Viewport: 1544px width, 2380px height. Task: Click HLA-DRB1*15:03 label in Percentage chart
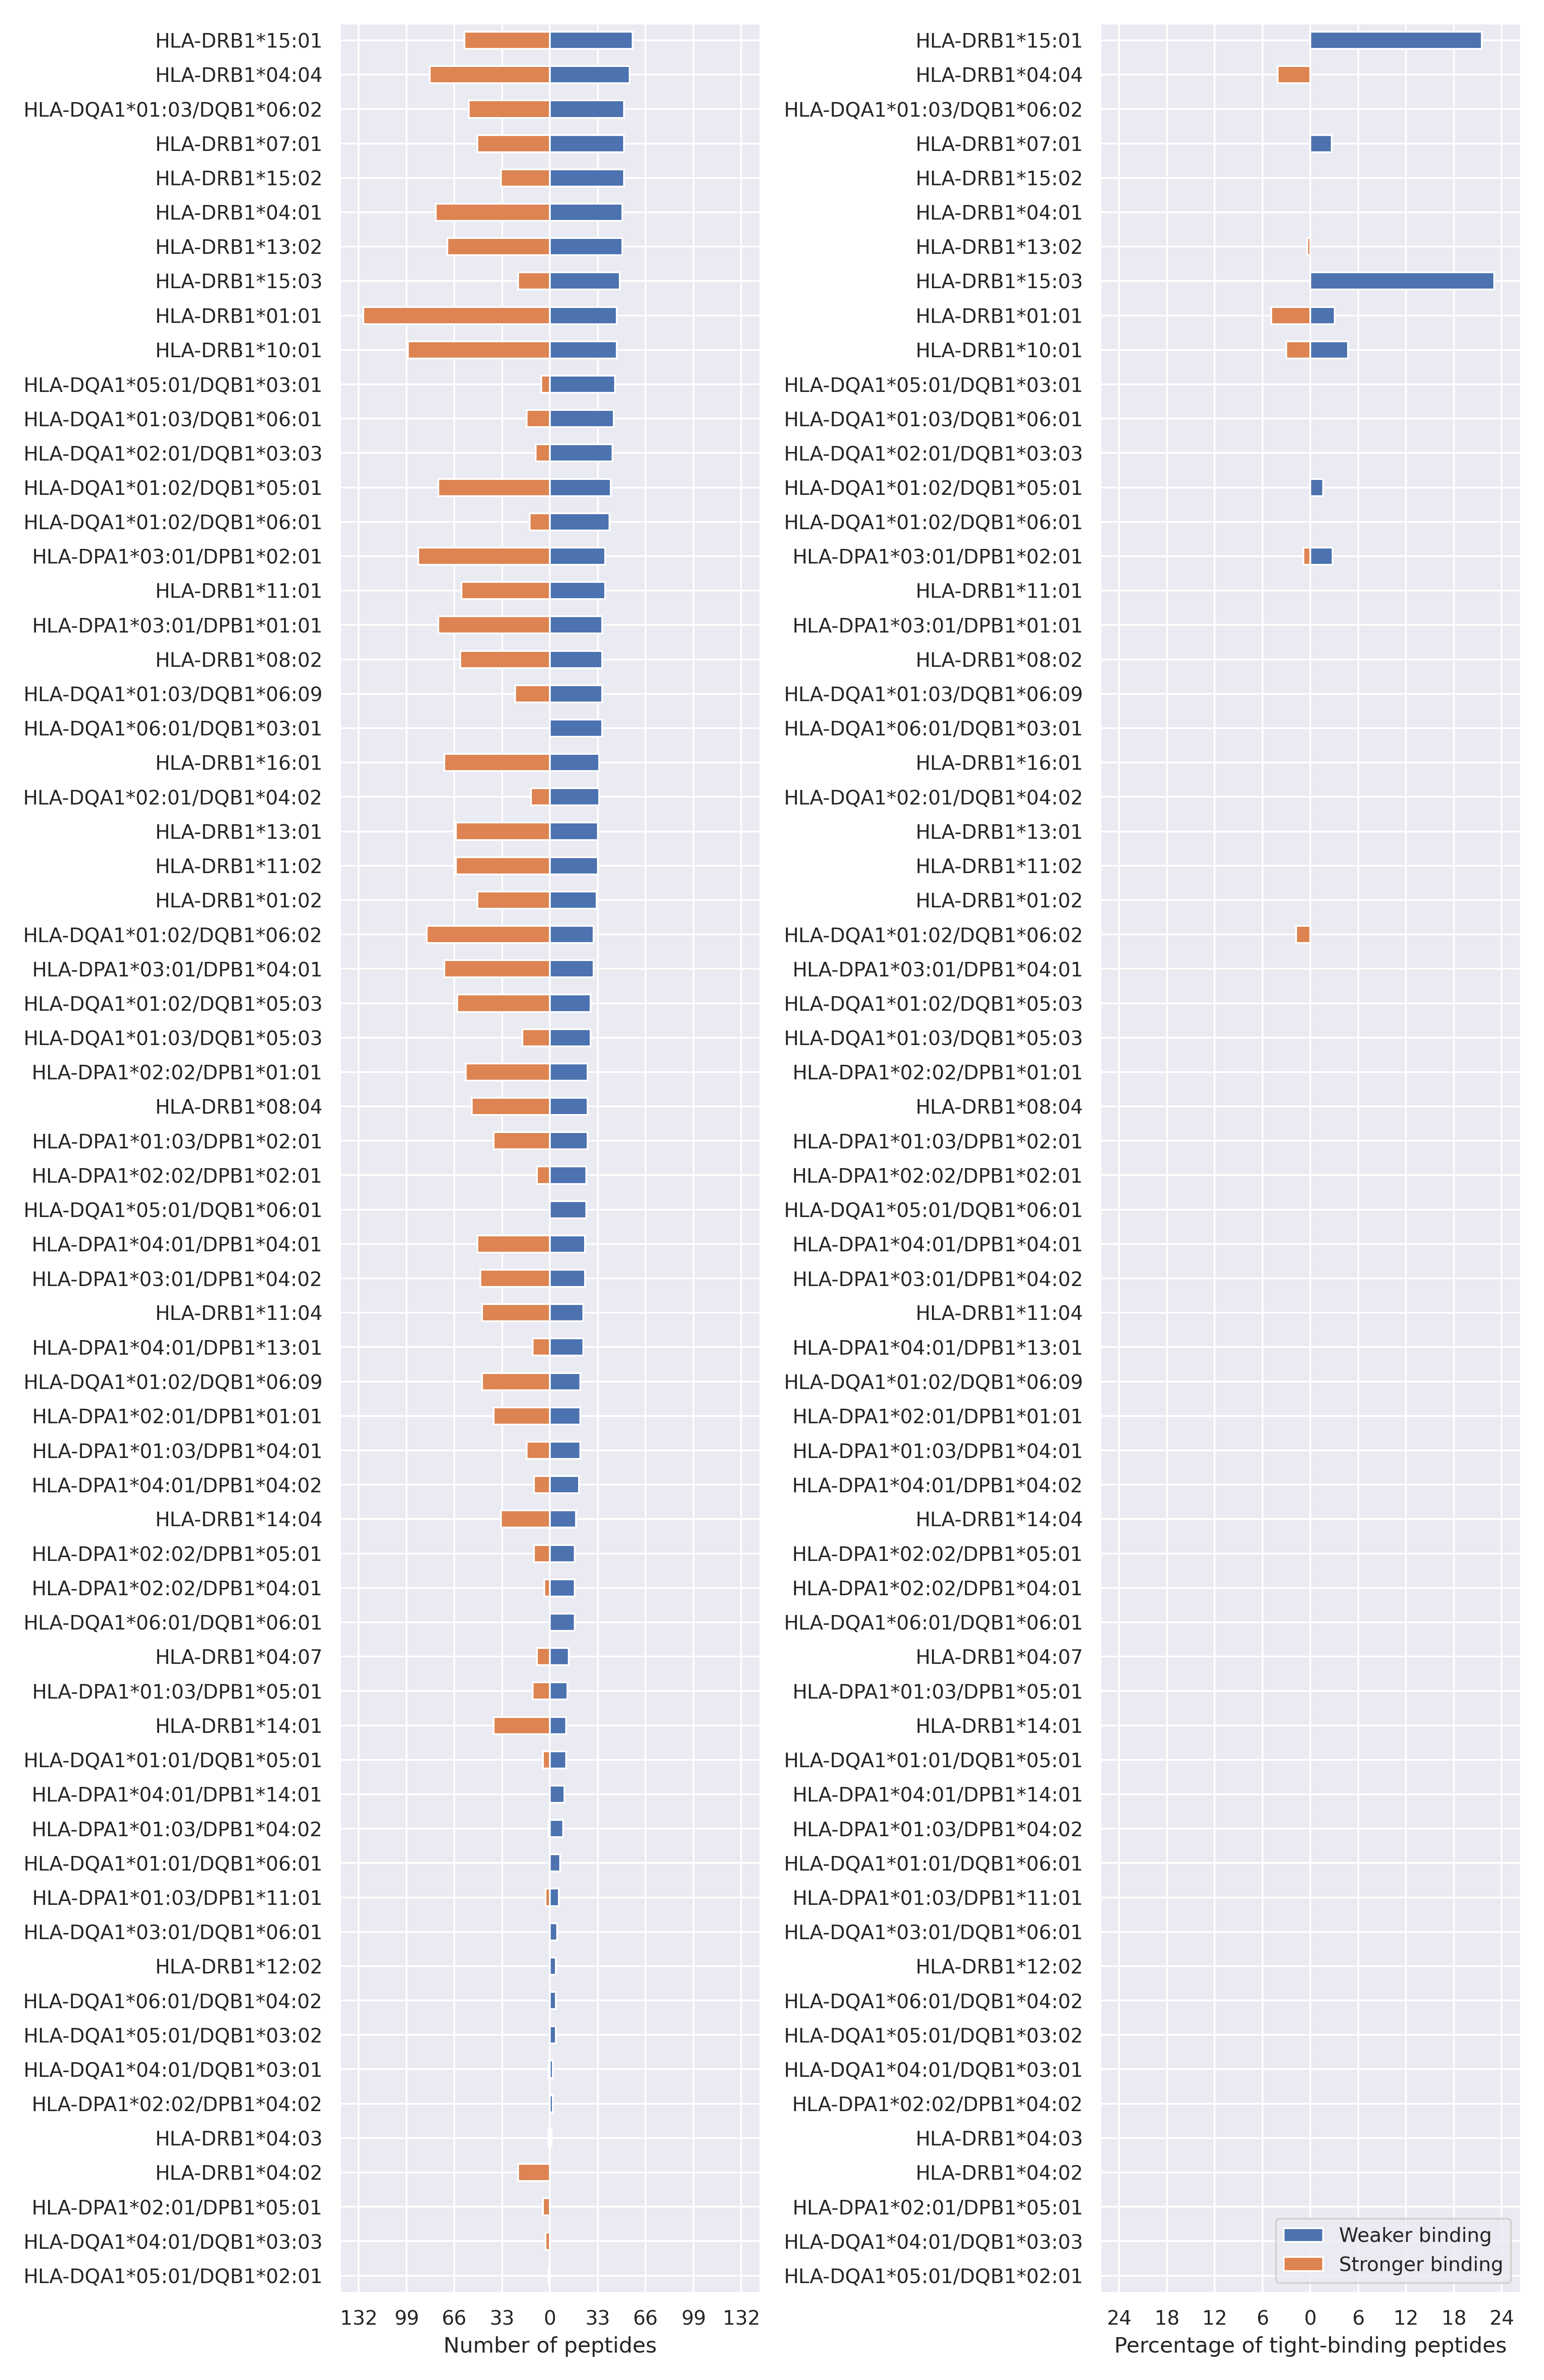click(x=999, y=281)
